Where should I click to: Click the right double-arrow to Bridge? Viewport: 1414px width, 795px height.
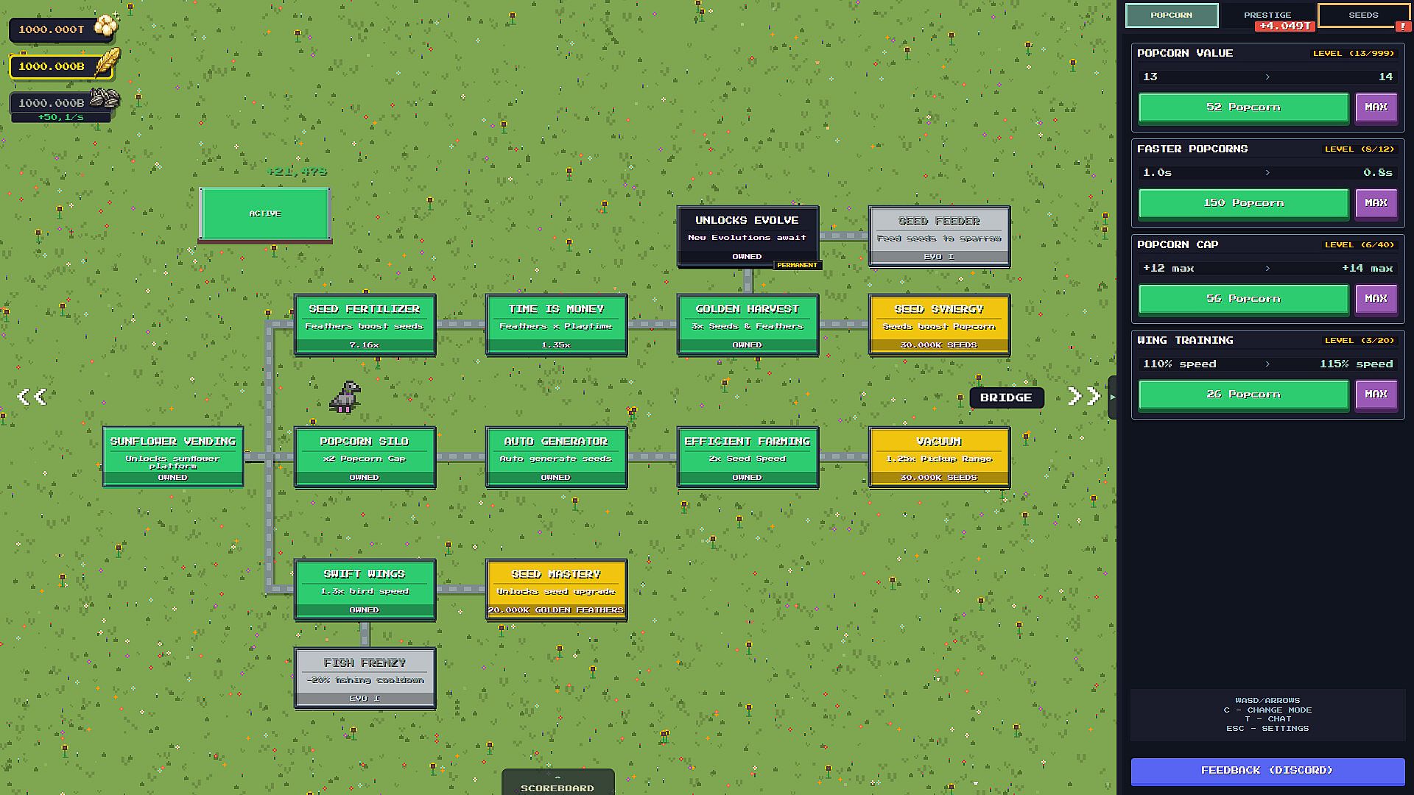[1084, 397]
